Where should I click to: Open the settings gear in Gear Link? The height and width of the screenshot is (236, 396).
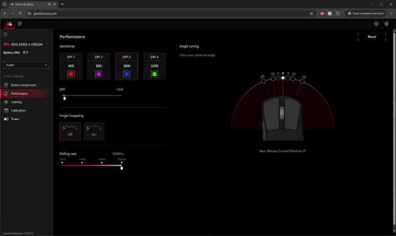pyautogui.click(x=386, y=24)
